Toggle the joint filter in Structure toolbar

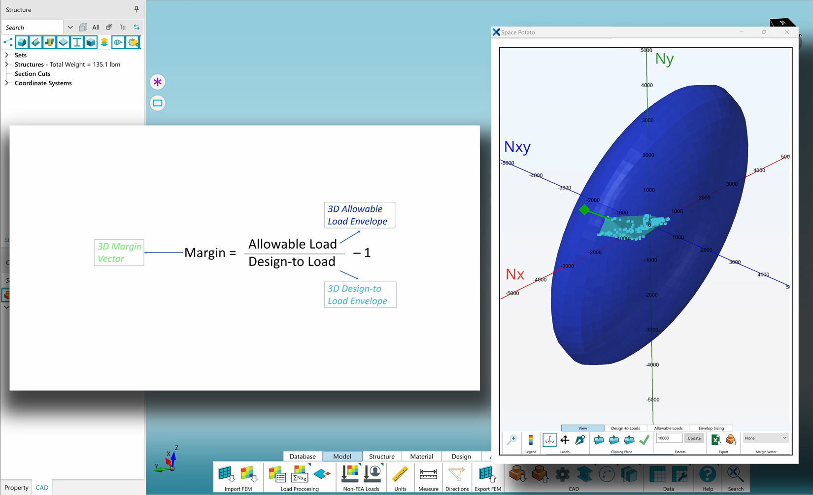(49, 42)
